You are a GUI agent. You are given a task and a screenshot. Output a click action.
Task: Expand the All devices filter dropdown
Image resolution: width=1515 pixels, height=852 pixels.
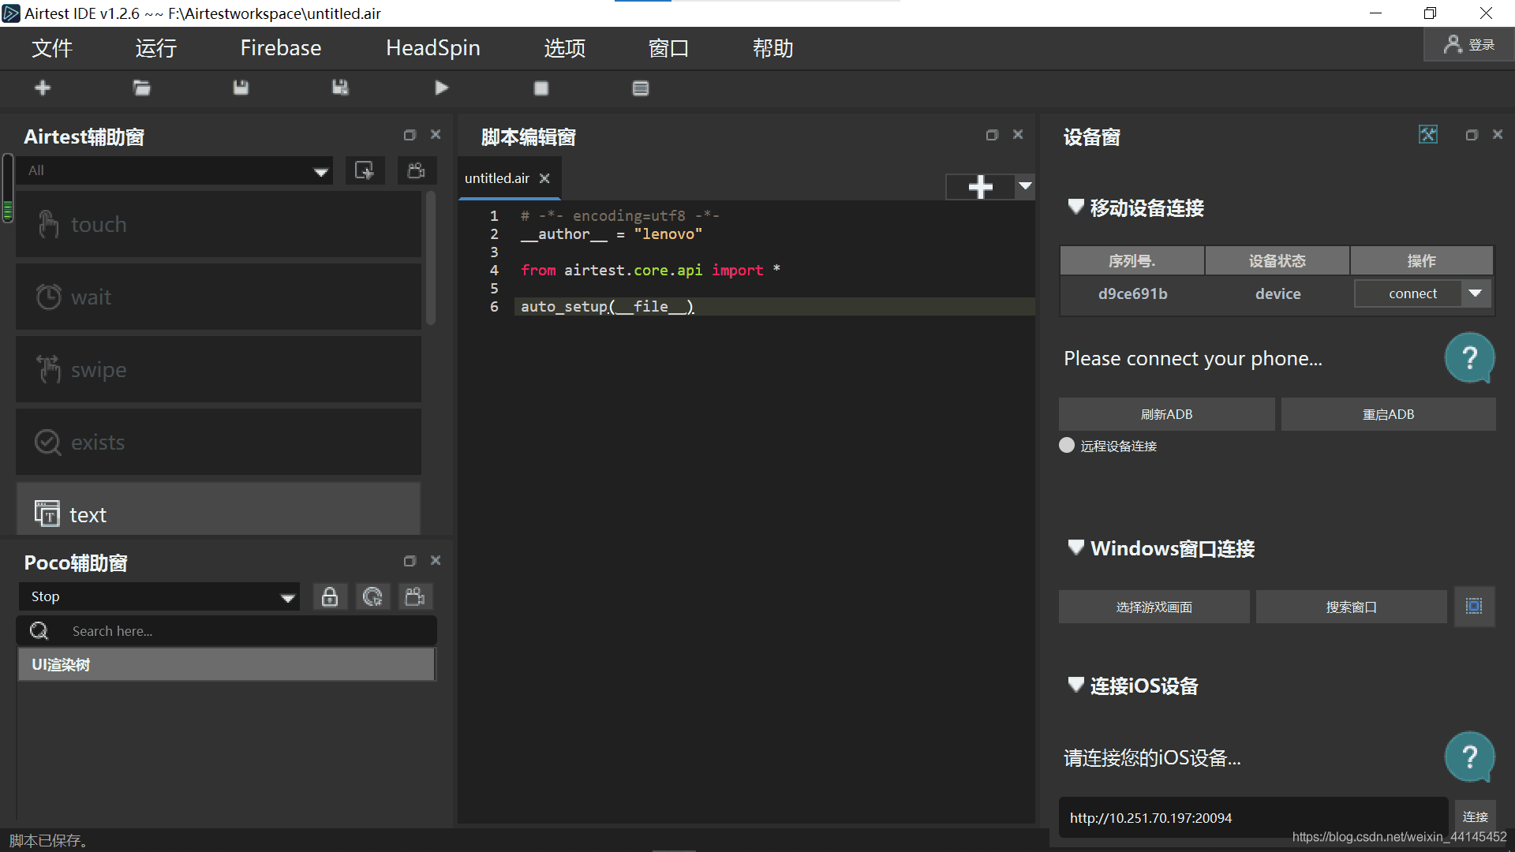(321, 170)
